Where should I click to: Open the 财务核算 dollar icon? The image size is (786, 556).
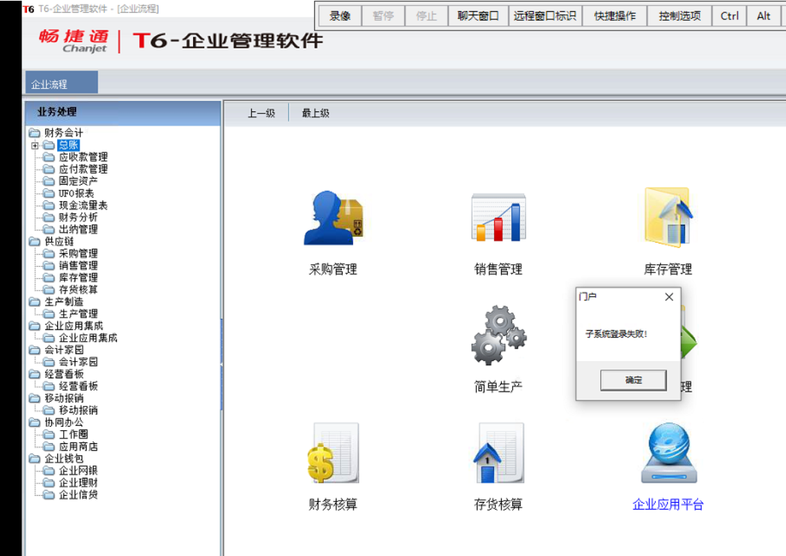pyautogui.click(x=333, y=453)
